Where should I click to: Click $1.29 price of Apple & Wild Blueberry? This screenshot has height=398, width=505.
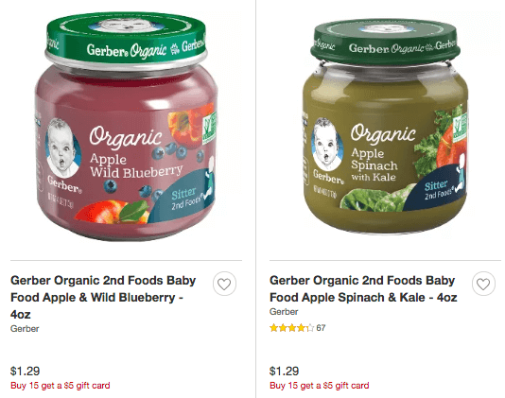(x=26, y=371)
